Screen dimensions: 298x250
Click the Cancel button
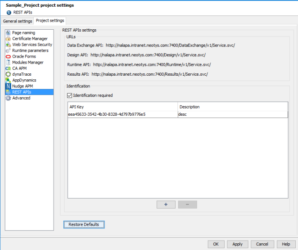(x=262, y=244)
